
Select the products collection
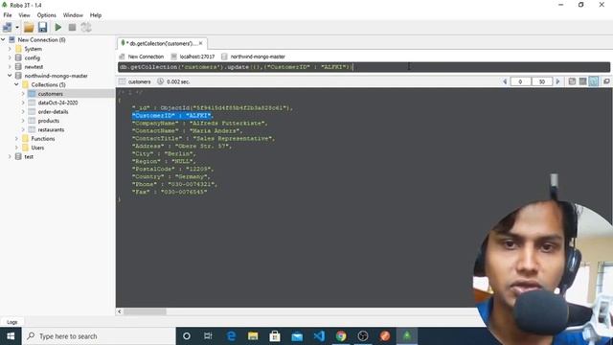(49, 121)
